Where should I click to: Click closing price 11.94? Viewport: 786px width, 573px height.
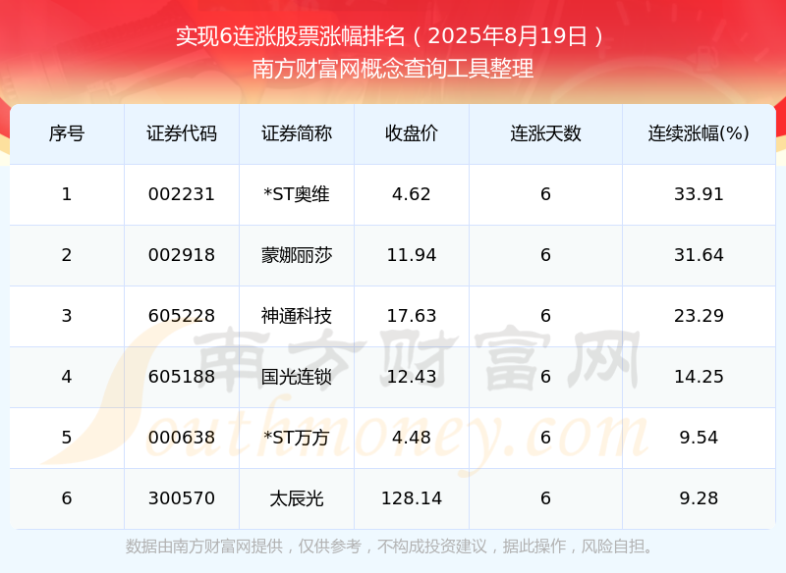[412, 255]
